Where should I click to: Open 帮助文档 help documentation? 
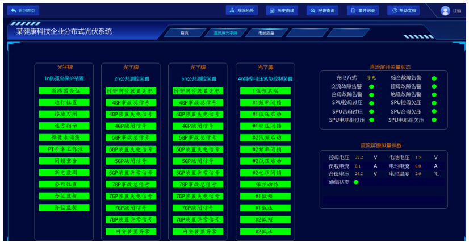point(403,10)
